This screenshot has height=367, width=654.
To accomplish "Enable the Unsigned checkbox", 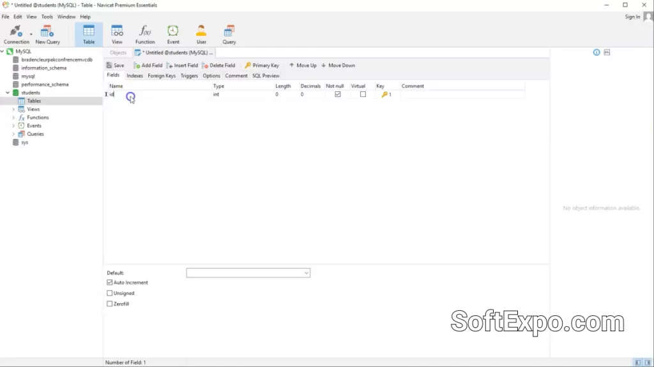I will pos(110,293).
